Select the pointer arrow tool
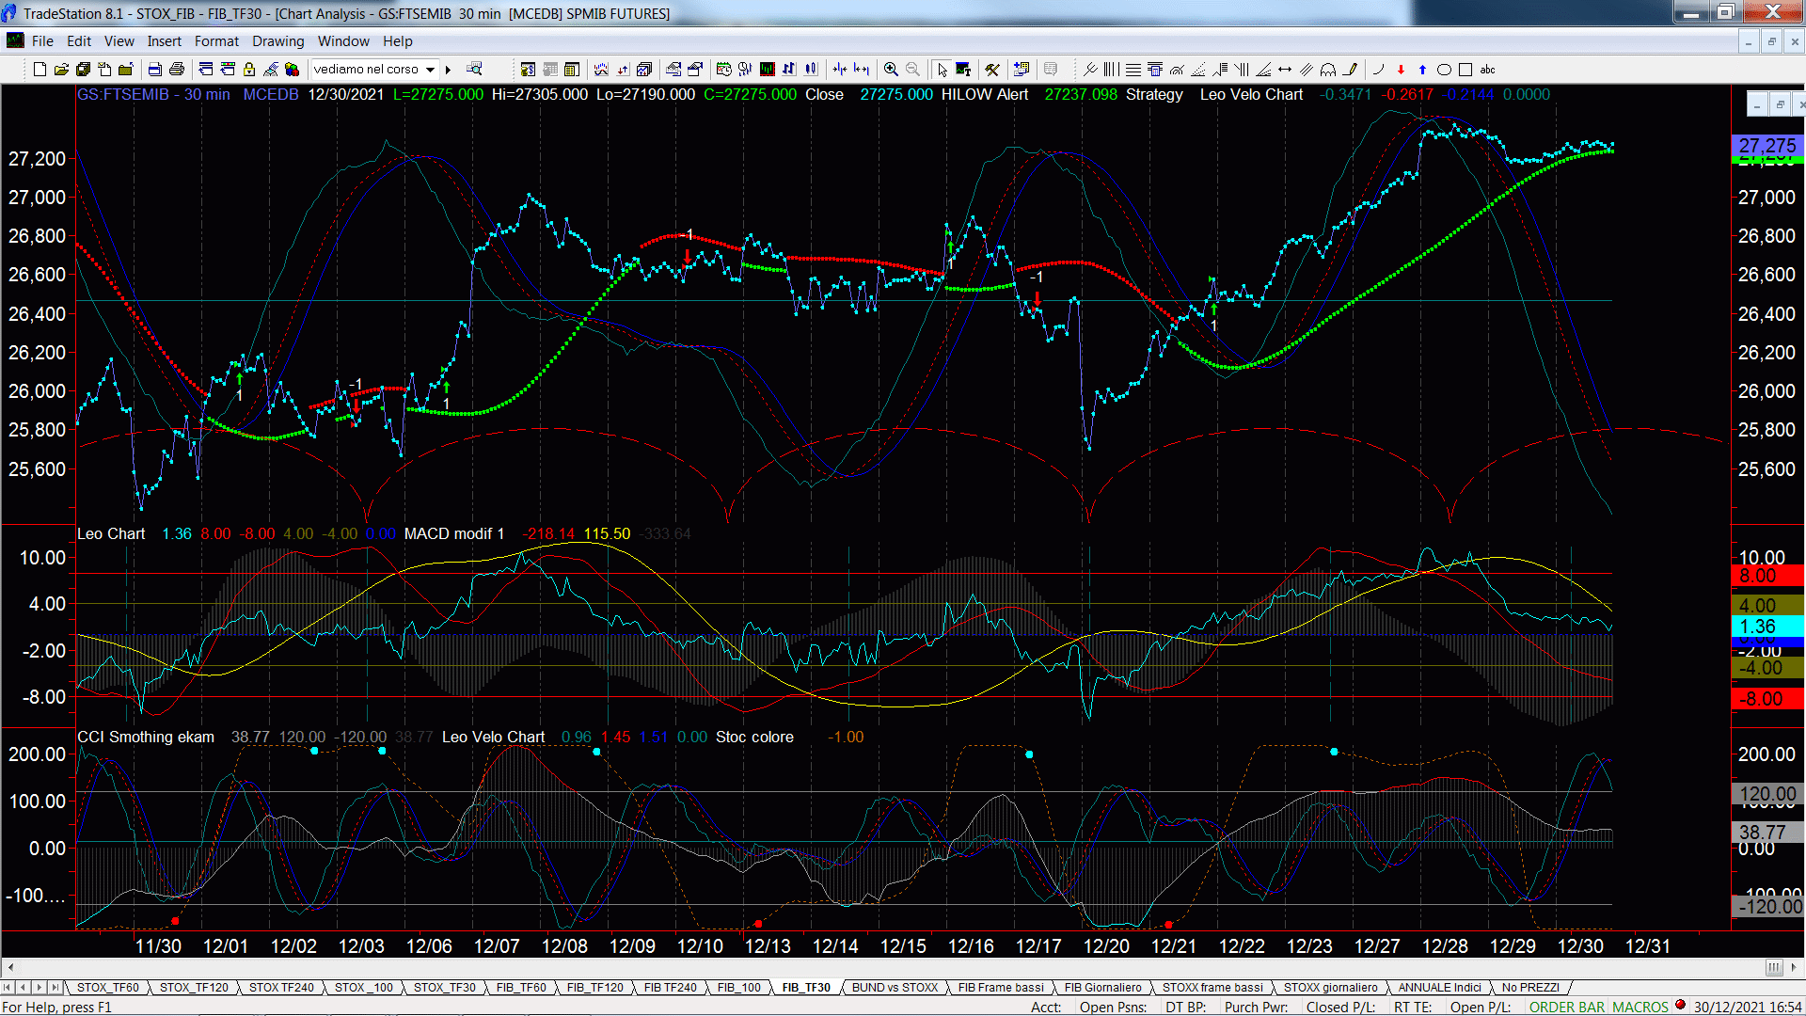Screen dimensions: 1806x1016 pos(942,69)
